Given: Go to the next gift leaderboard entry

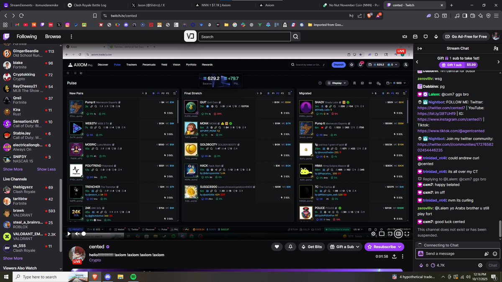Looking at the screenshot, I should [x=498, y=62].
